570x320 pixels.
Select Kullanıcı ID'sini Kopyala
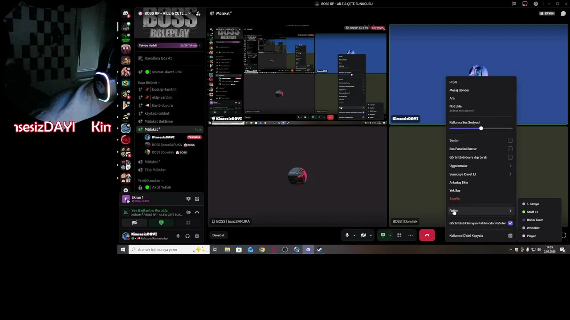[x=481, y=236]
